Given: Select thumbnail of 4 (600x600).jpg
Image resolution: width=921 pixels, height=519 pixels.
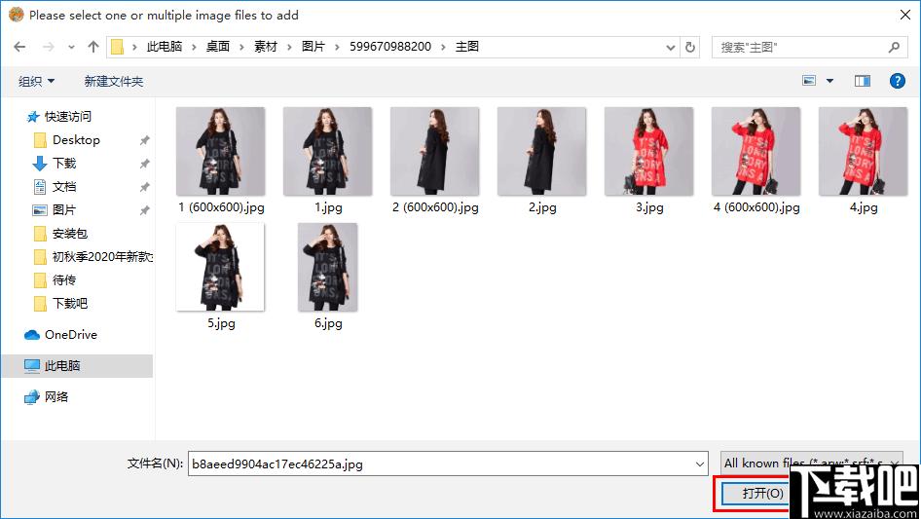Looking at the screenshot, I should [x=755, y=151].
